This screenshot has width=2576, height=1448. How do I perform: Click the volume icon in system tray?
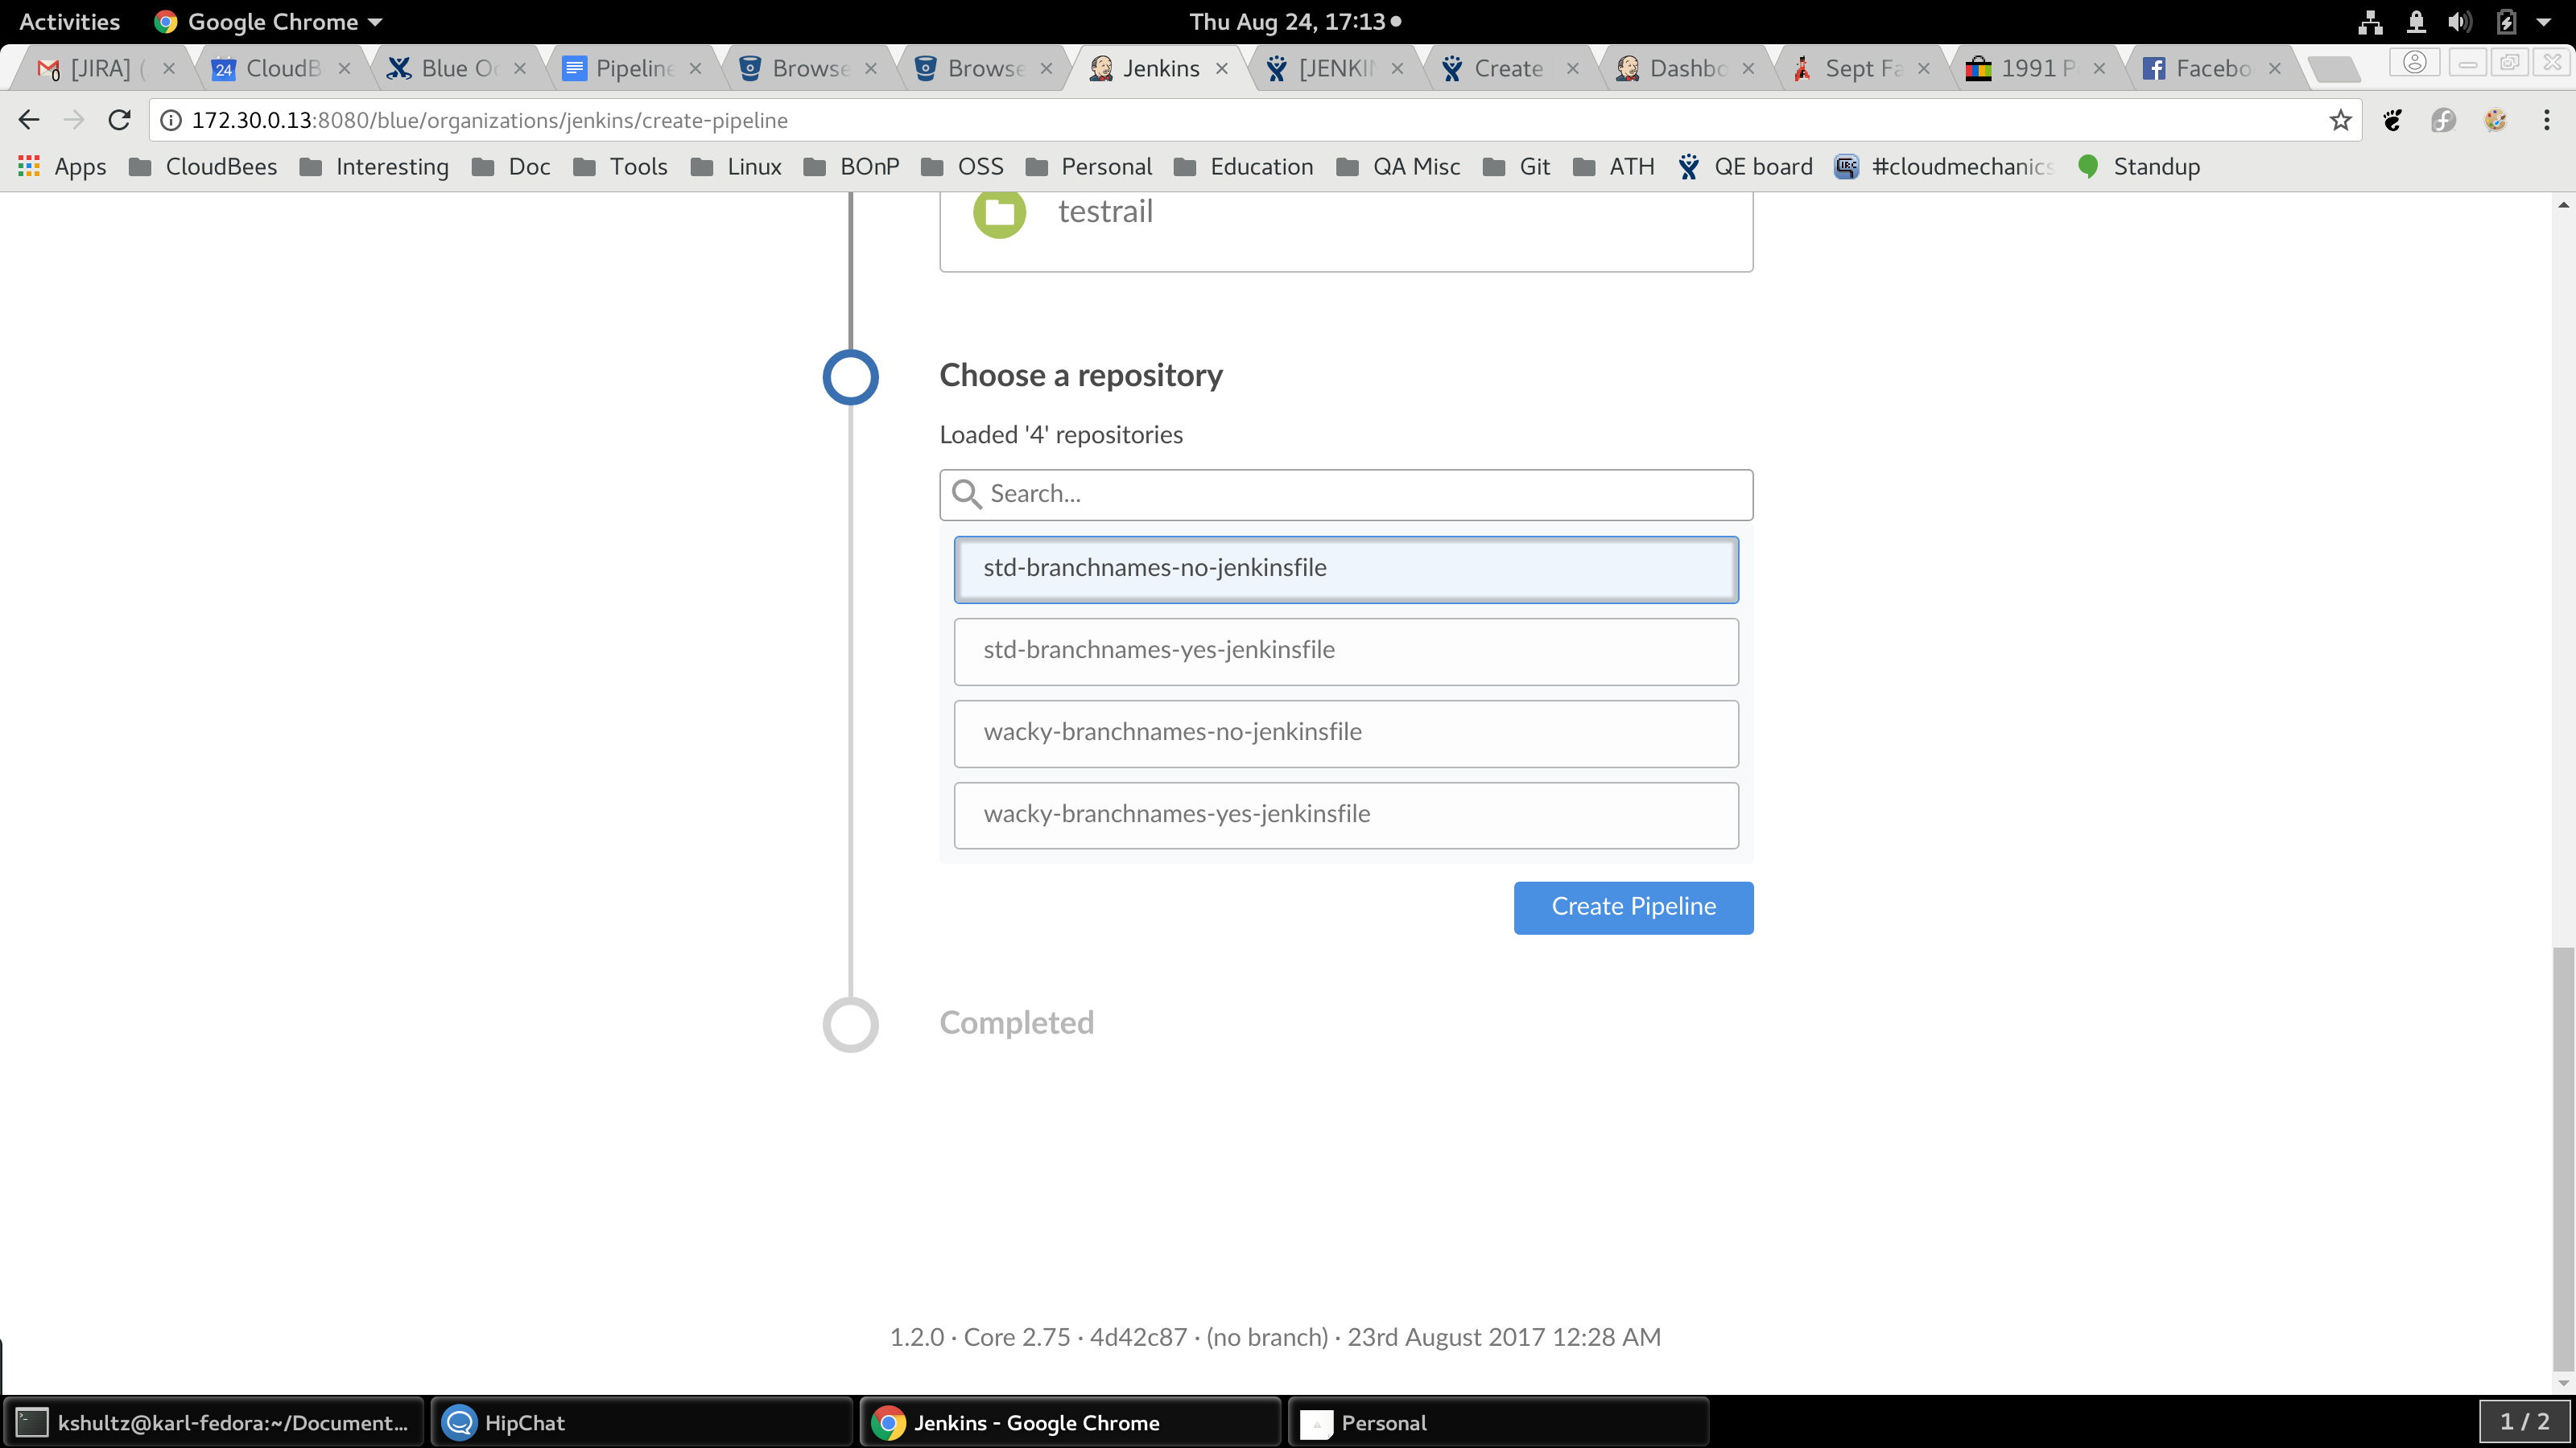click(2459, 21)
